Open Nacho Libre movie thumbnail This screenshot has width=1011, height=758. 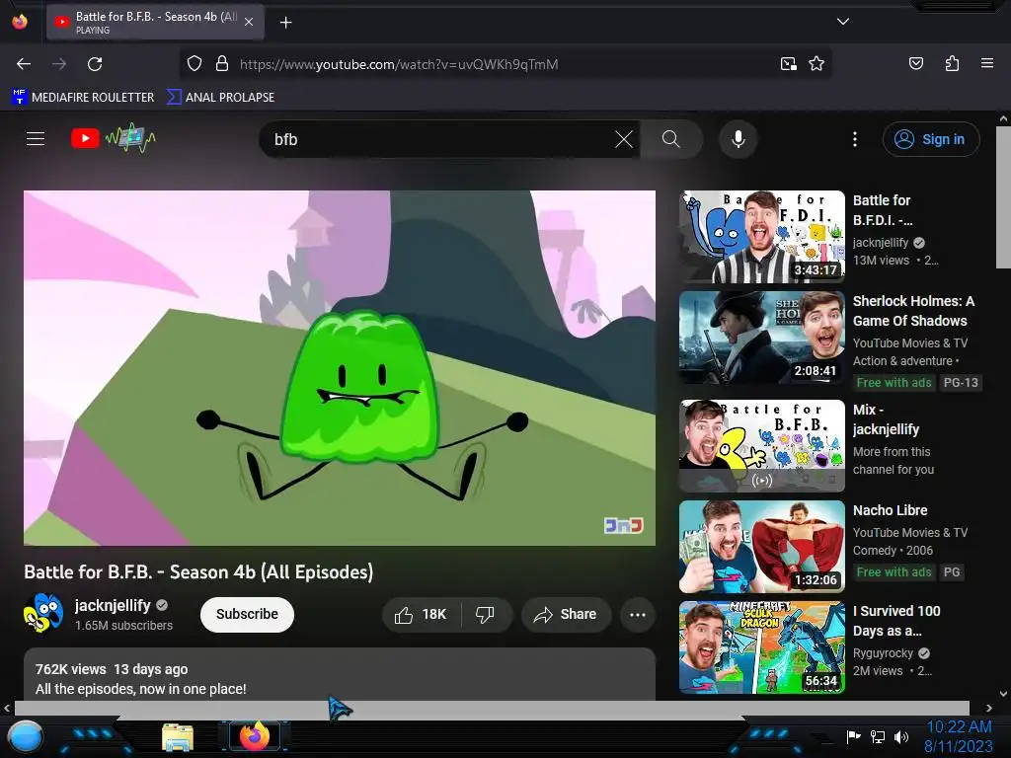(x=762, y=547)
